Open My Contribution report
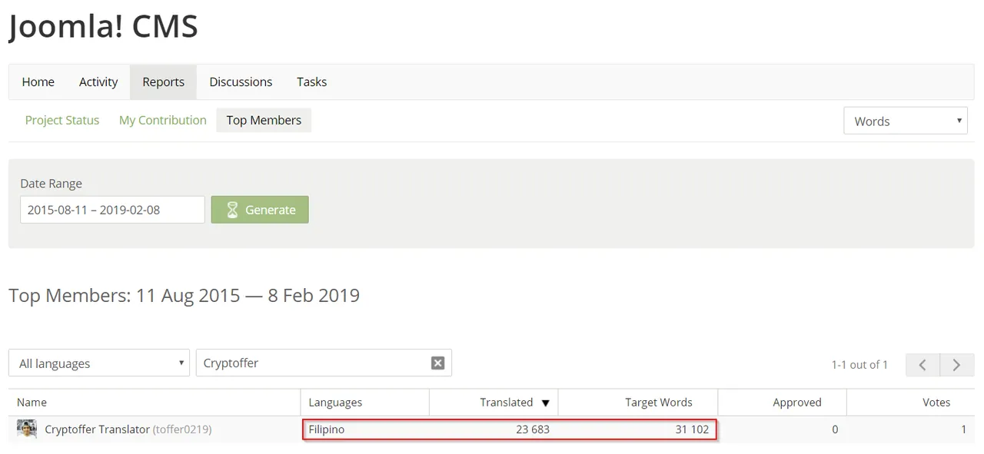Screen dimensions: 984x454 [x=163, y=120]
